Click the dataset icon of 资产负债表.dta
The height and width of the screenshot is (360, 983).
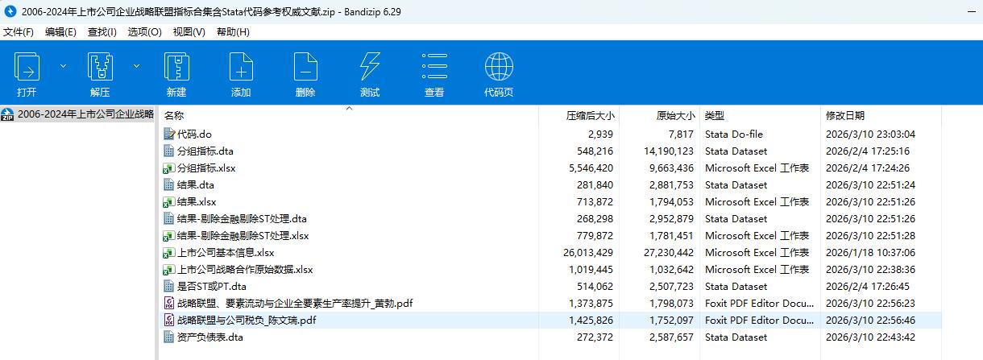point(169,337)
